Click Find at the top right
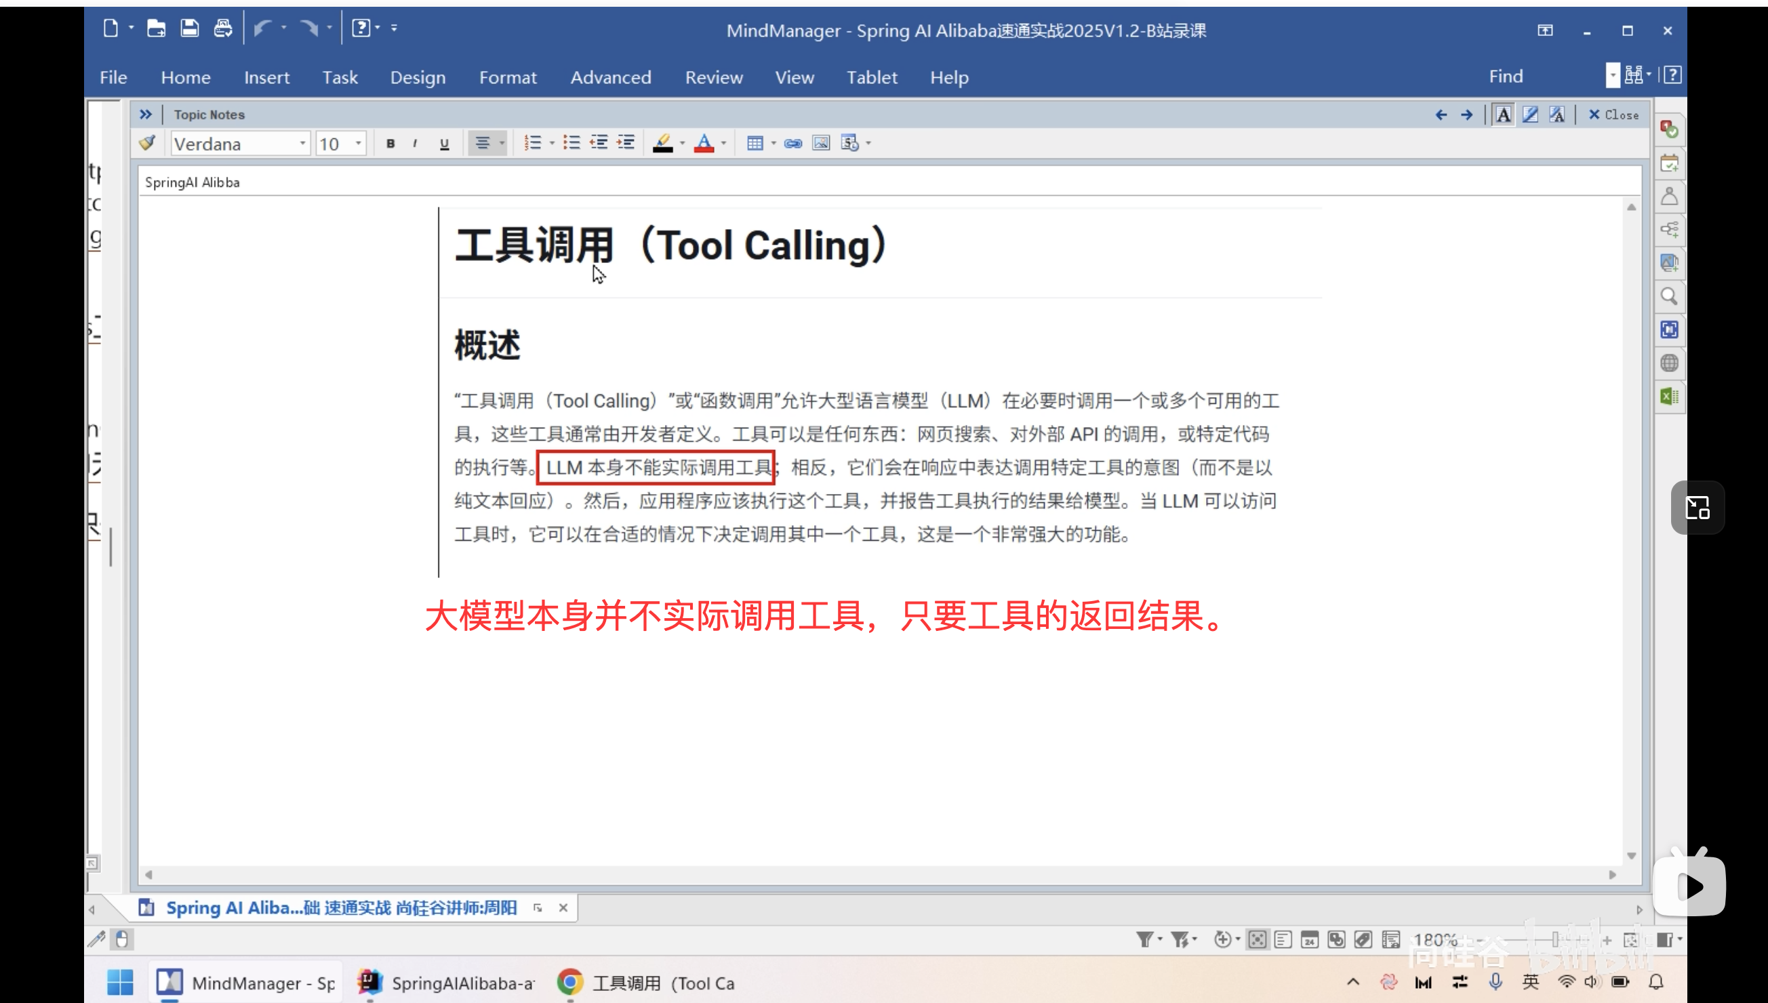1768x1003 pixels. tap(1506, 76)
